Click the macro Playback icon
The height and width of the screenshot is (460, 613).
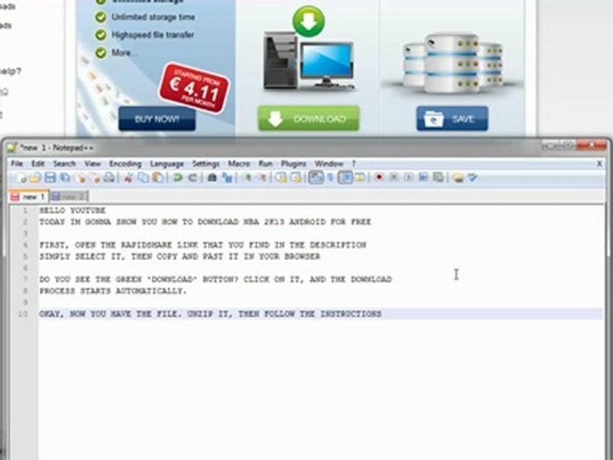tap(409, 178)
